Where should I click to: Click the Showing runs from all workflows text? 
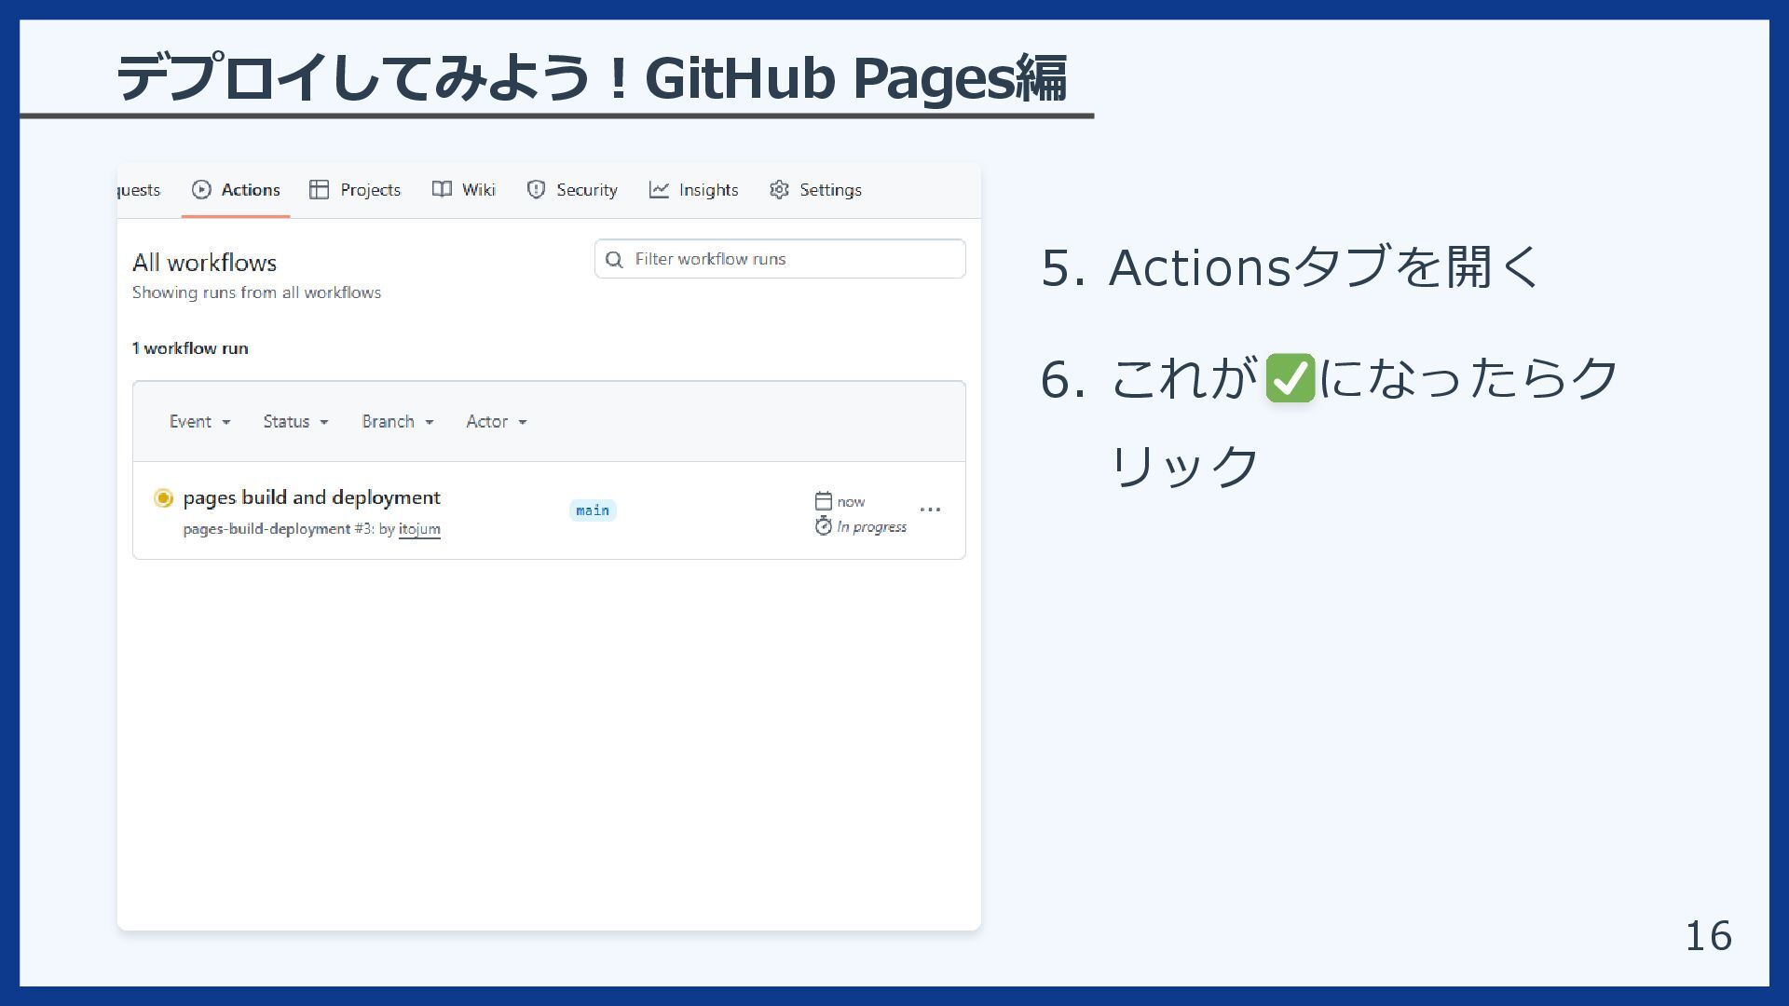click(x=256, y=292)
